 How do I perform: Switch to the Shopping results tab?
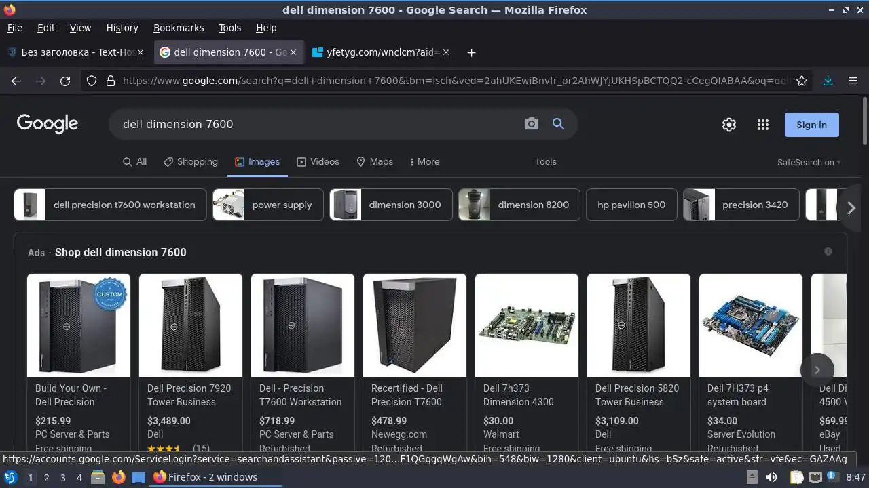(x=191, y=161)
